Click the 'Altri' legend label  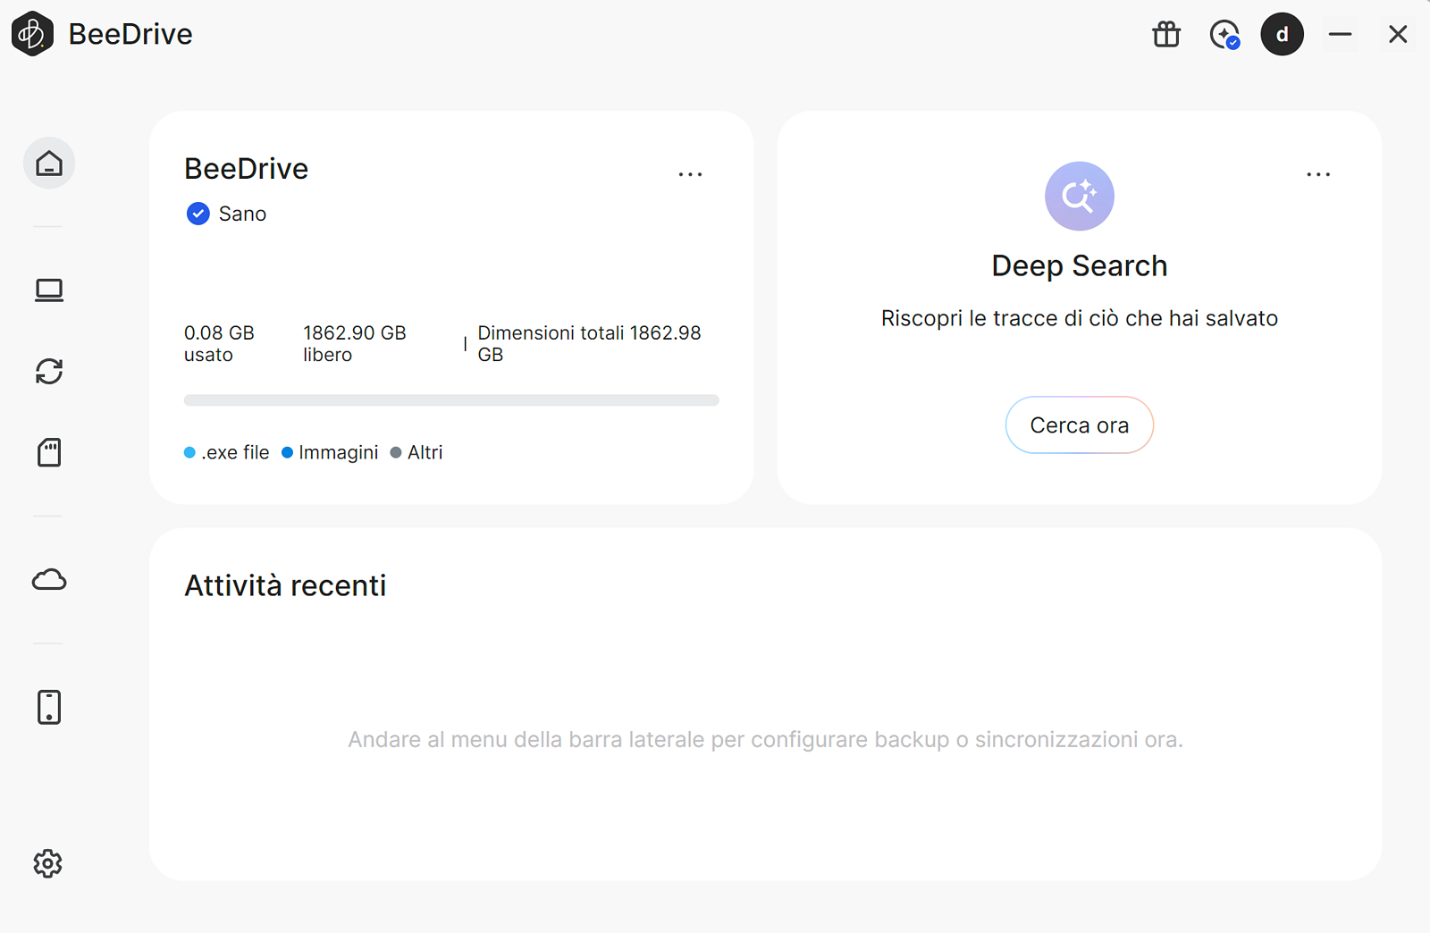(425, 453)
